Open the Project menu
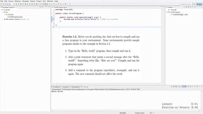This screenshot has width=203, height=114. tap(39, 1)
